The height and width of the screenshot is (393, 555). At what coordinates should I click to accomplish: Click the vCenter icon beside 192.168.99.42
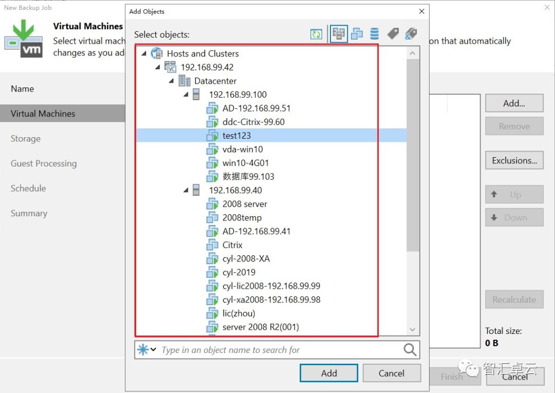170,67
